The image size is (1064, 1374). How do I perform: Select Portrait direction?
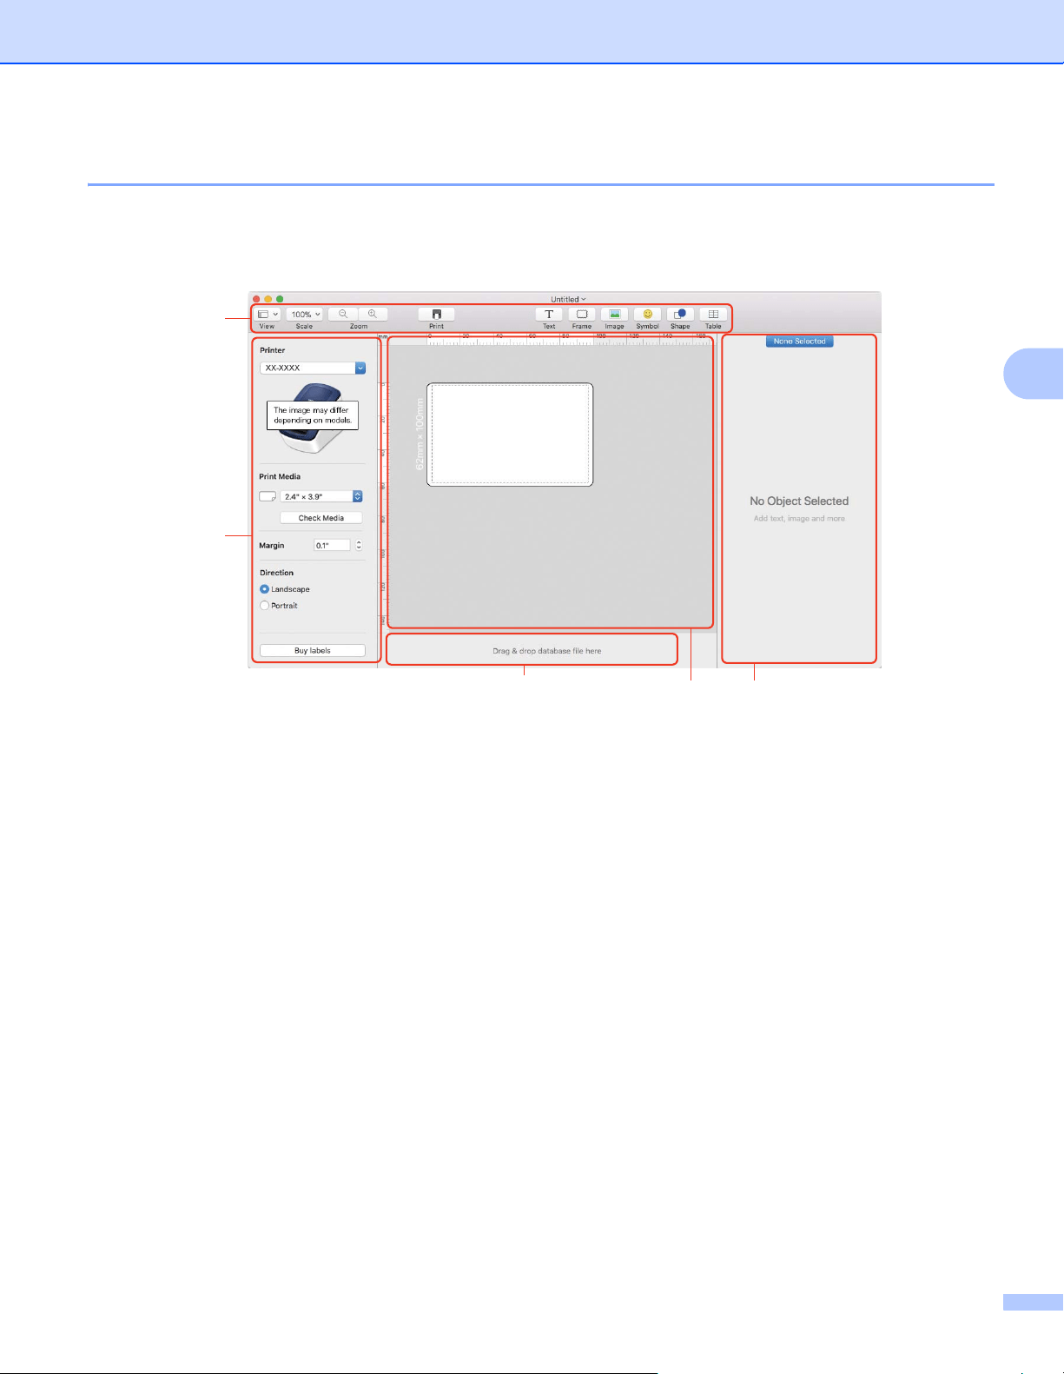click(279, 606)
